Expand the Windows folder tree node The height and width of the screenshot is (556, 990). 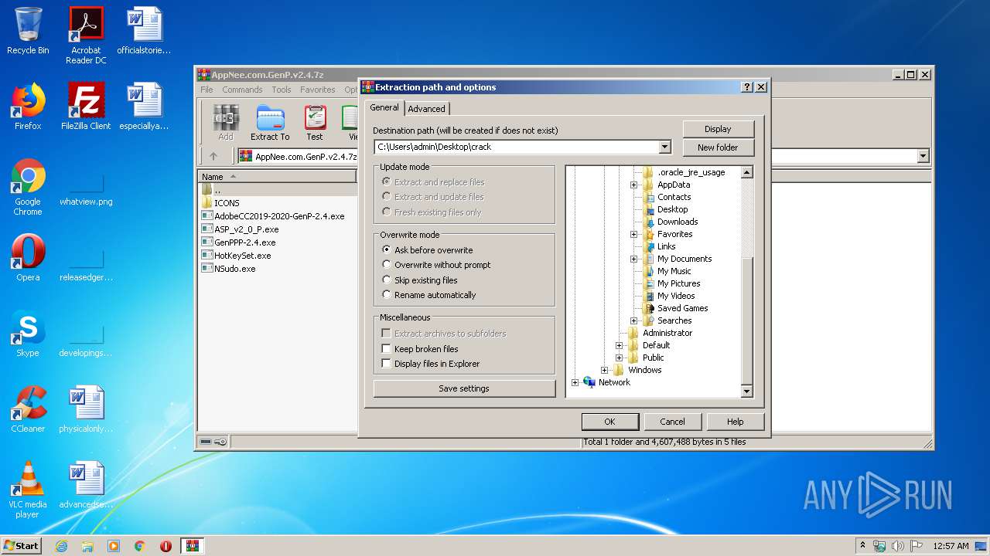(x=604, y=370)
